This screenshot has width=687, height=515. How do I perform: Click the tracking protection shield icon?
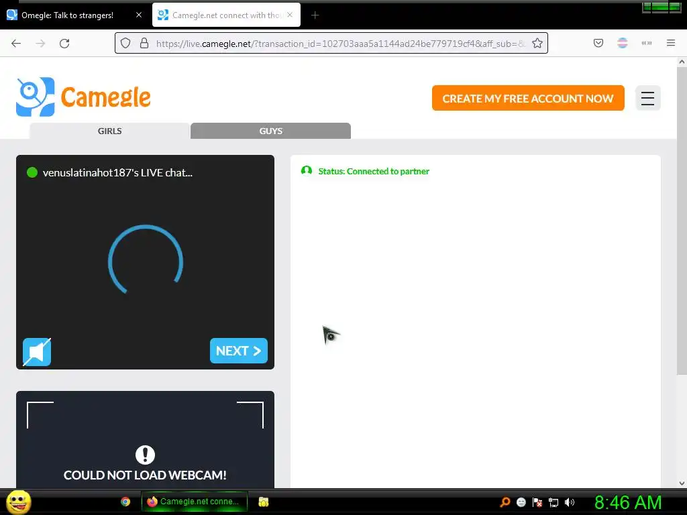tap(125, 44)
